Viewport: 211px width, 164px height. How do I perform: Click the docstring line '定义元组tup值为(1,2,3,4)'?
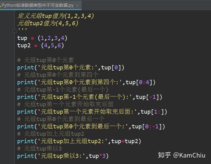55,16
